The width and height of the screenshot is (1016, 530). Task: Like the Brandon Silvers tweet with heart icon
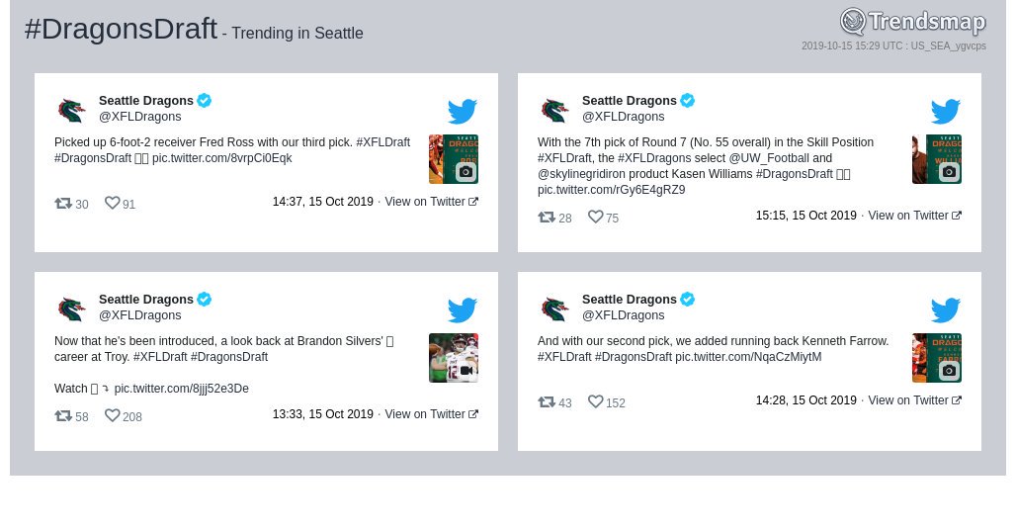(112, 415)
